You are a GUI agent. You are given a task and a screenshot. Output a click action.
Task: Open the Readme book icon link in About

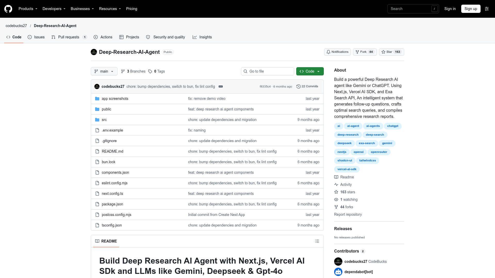[x=344, y=177]
